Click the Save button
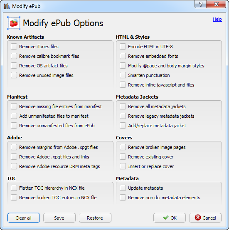This screenshot has width=229, height=230. (x=59, y=218)
